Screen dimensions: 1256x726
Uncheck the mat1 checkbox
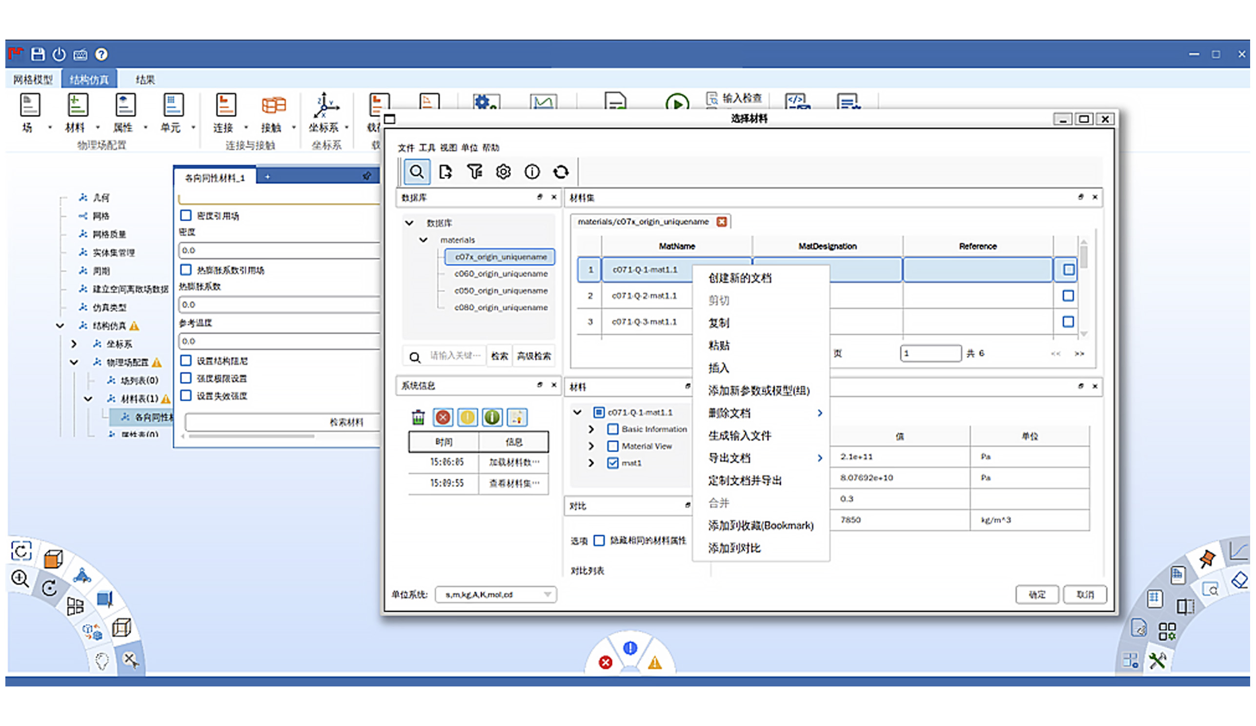click(x=613, y=463)
